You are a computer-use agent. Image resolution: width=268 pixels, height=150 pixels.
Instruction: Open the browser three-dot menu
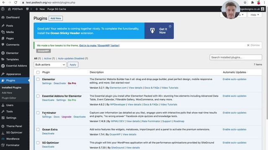click(x=264, y=2)
